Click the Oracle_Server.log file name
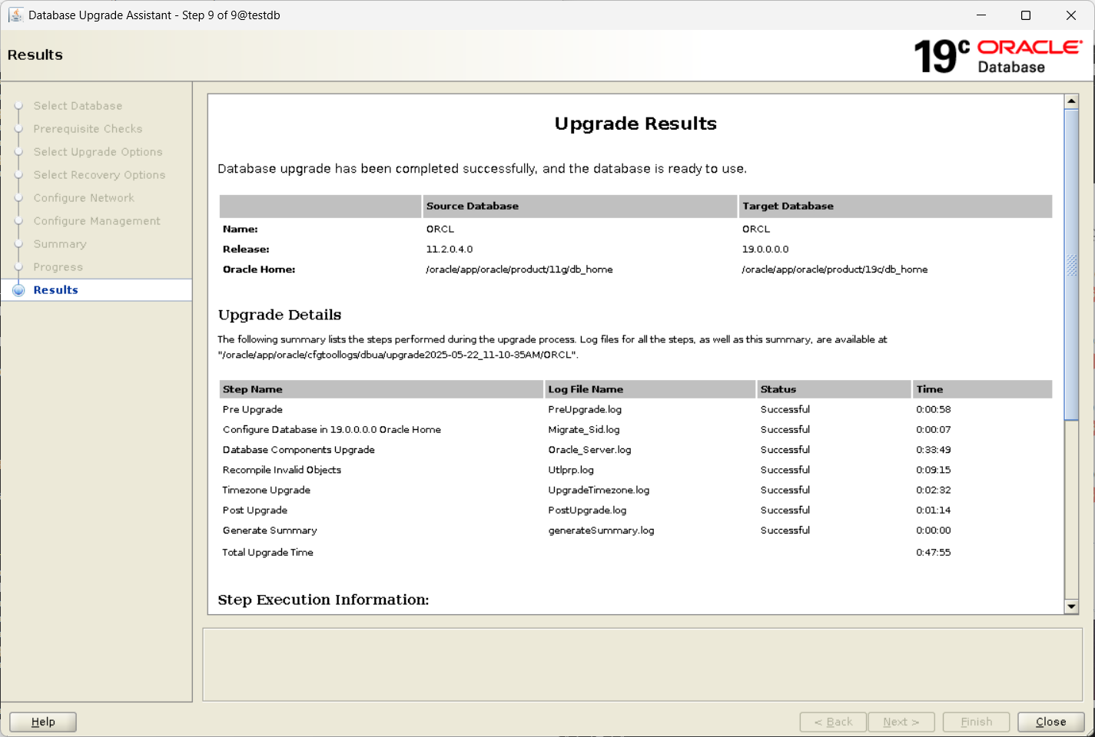Viewport: 1095px width, 737px height. pyautogui.click(x=589, y=450)
